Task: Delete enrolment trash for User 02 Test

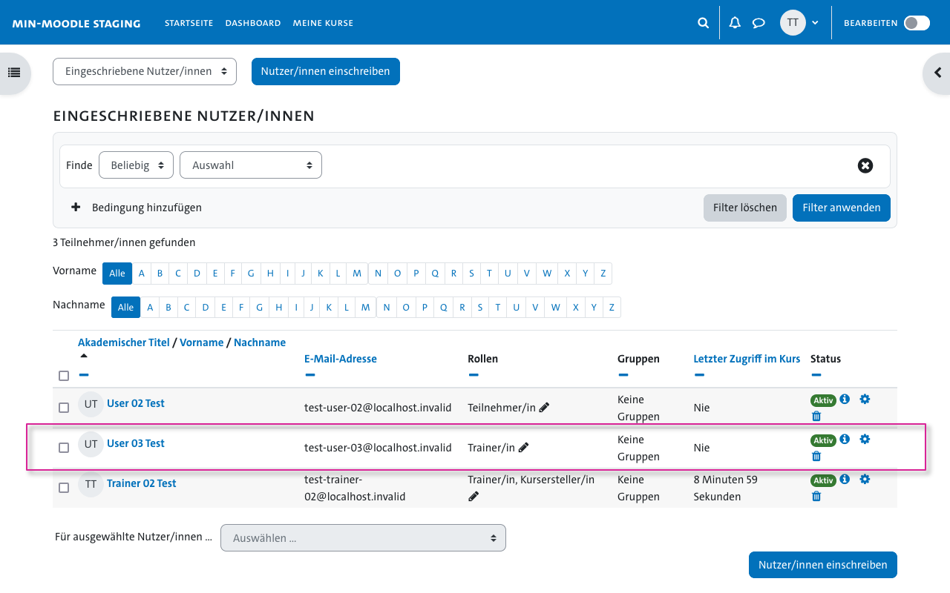Action: pyautogui.click(x=816, y=416)
